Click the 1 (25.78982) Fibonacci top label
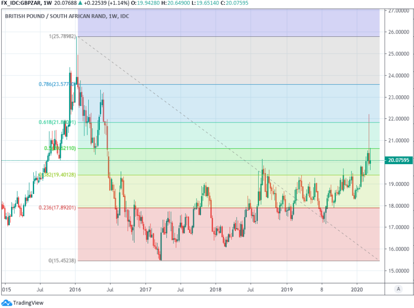The height and width of the screenshot is (308, 414). pyautogui.click(x=62, y=36)
